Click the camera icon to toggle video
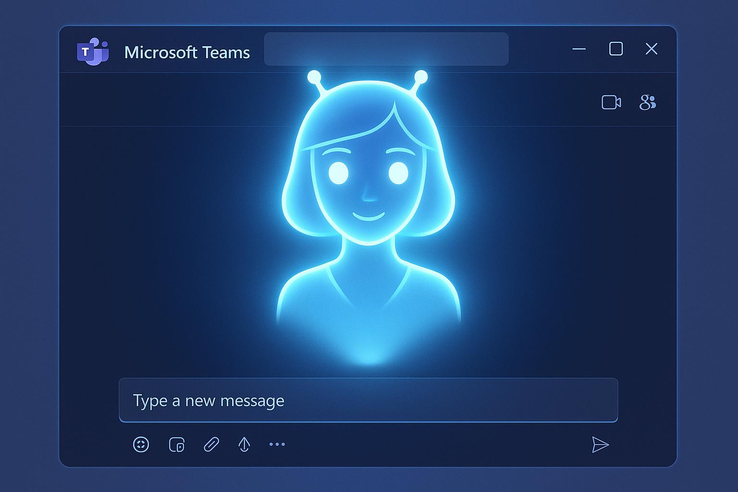 pyautogui.click(x=611, y=101)
